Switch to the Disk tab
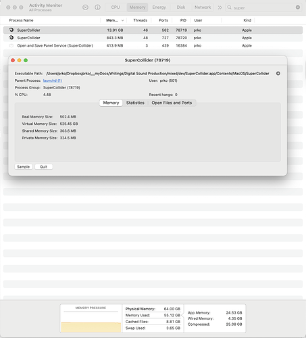The width and height of the screenshot is (306, 338). coord(181,7)
